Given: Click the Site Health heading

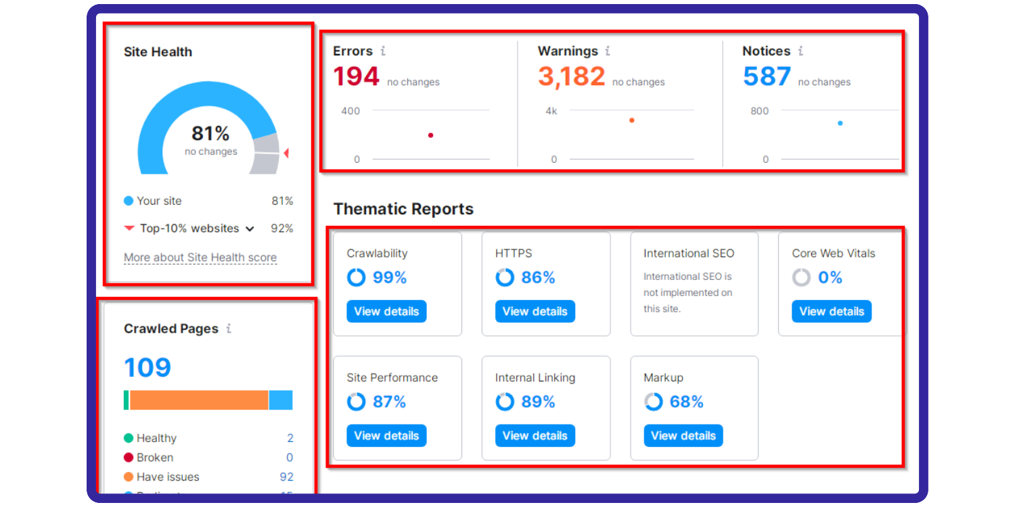Looking at the screenshot, I should (158, 52).
